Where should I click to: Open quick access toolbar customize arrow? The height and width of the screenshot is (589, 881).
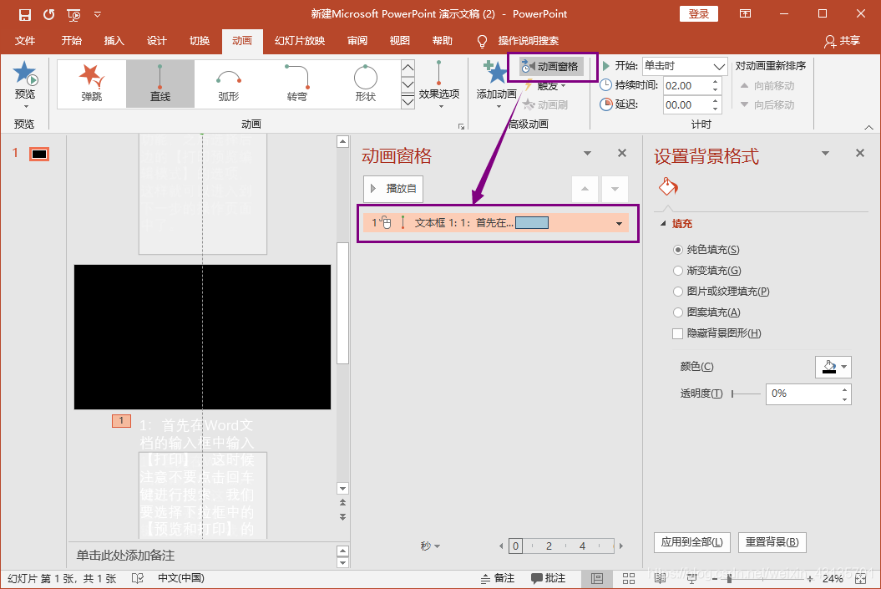98,14
